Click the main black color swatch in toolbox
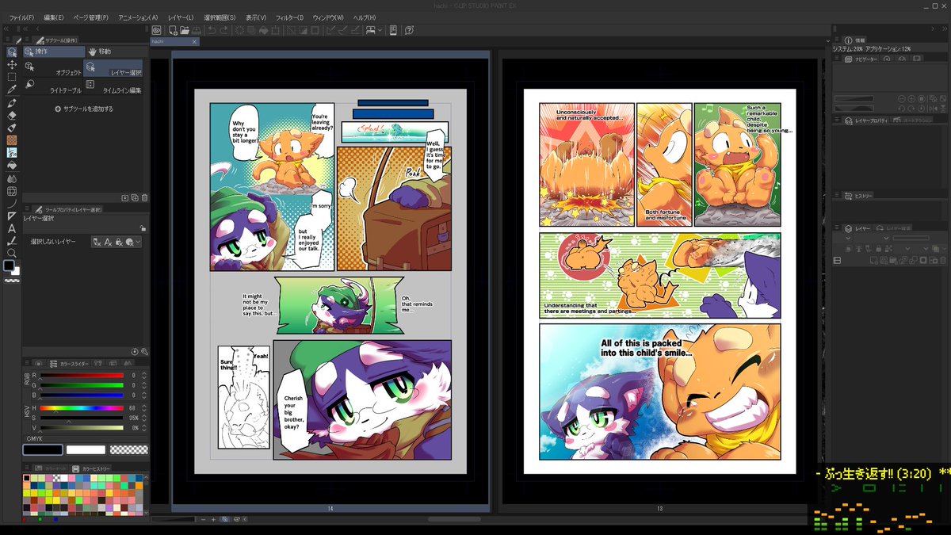 pos(10,267)
